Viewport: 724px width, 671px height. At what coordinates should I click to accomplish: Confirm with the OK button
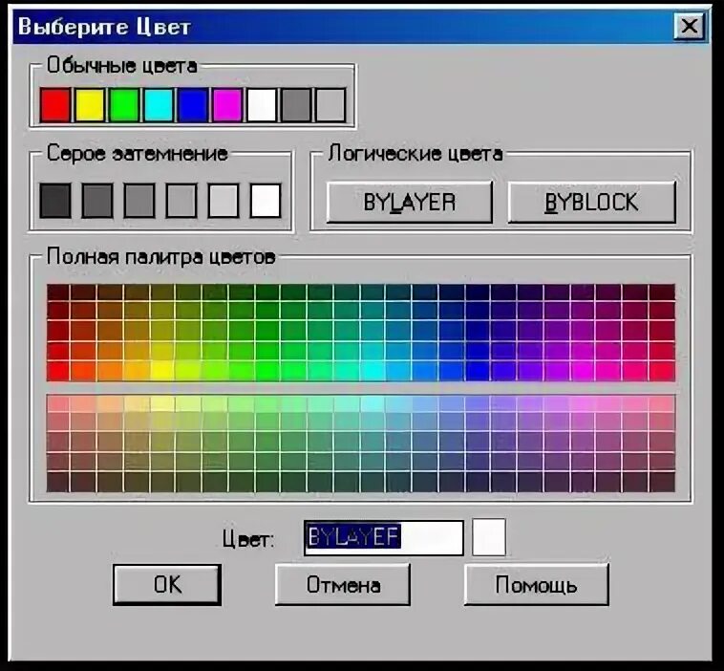pos(167,585)
